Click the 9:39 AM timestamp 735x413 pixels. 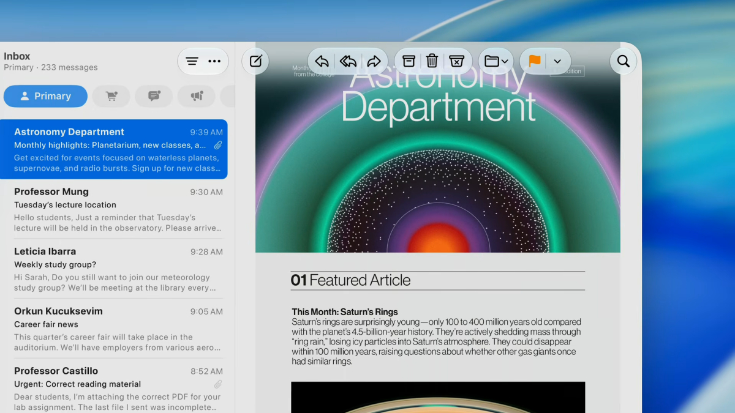tap(206, 132)
